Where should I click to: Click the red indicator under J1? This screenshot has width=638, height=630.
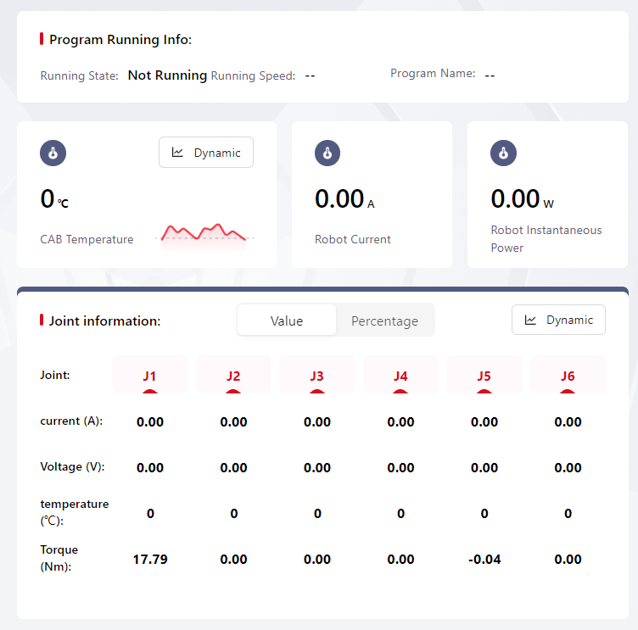coord(150,392)
